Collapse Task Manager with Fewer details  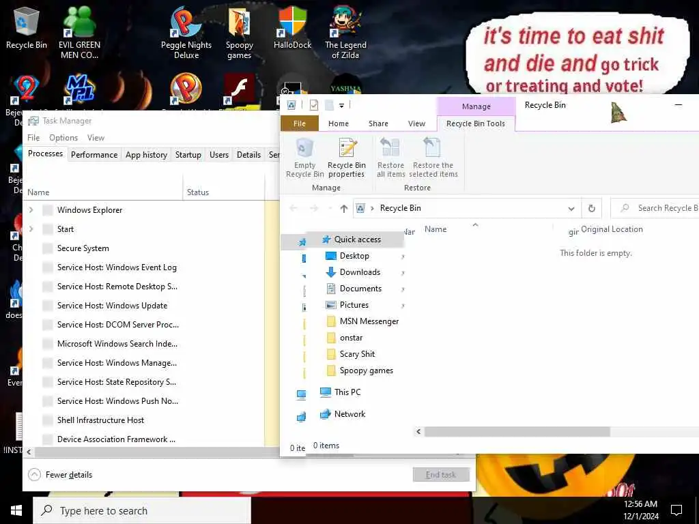coord(60,475)
